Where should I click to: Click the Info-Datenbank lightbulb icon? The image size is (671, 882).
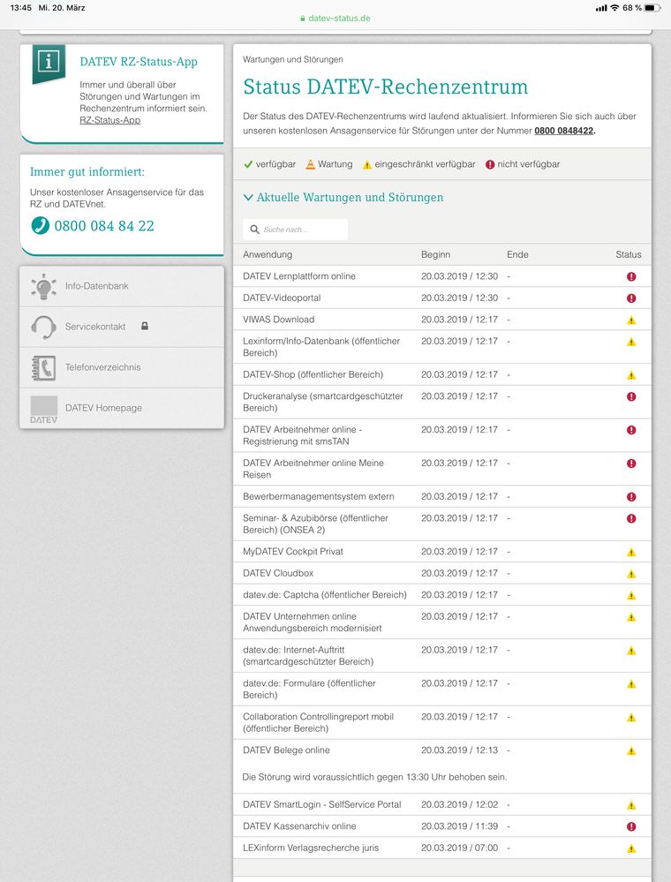tap(44, 286)
